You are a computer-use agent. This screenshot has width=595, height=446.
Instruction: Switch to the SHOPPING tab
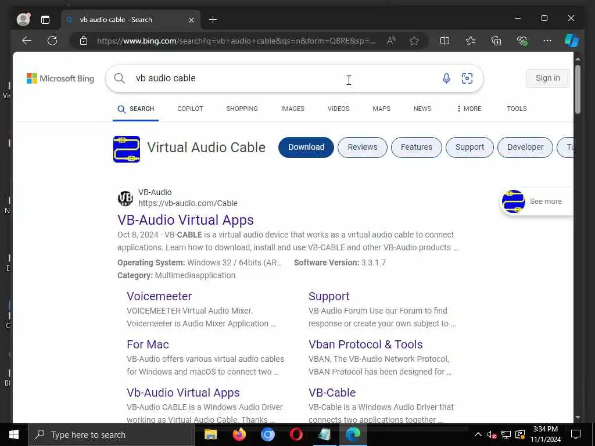click(x=242, y=109)
